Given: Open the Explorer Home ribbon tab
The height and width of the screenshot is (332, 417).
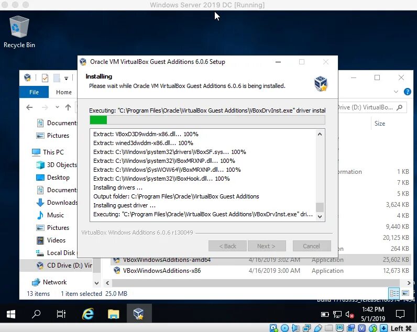Looking at the screenshot, I should coord(64,92).
